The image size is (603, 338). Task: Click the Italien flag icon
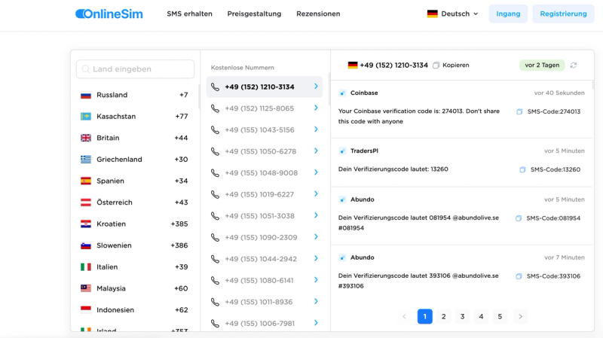click(86, 267)
